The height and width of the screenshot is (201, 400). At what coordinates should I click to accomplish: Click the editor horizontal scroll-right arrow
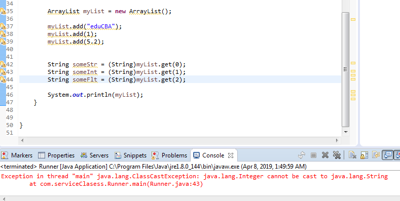(x=337, y=140)
